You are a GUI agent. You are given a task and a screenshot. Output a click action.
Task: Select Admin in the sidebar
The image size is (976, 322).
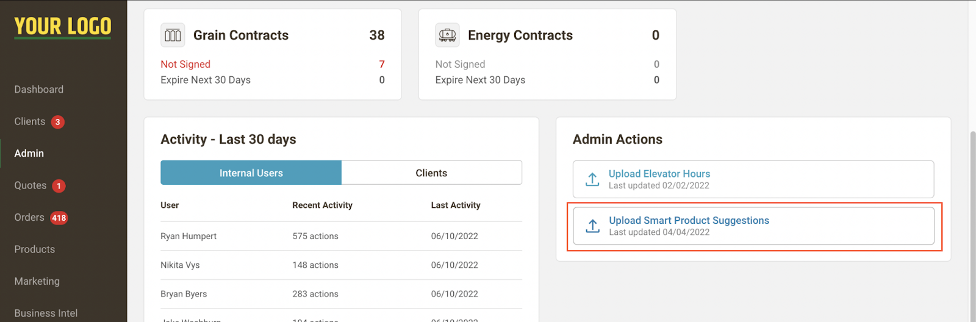point(29,154)
